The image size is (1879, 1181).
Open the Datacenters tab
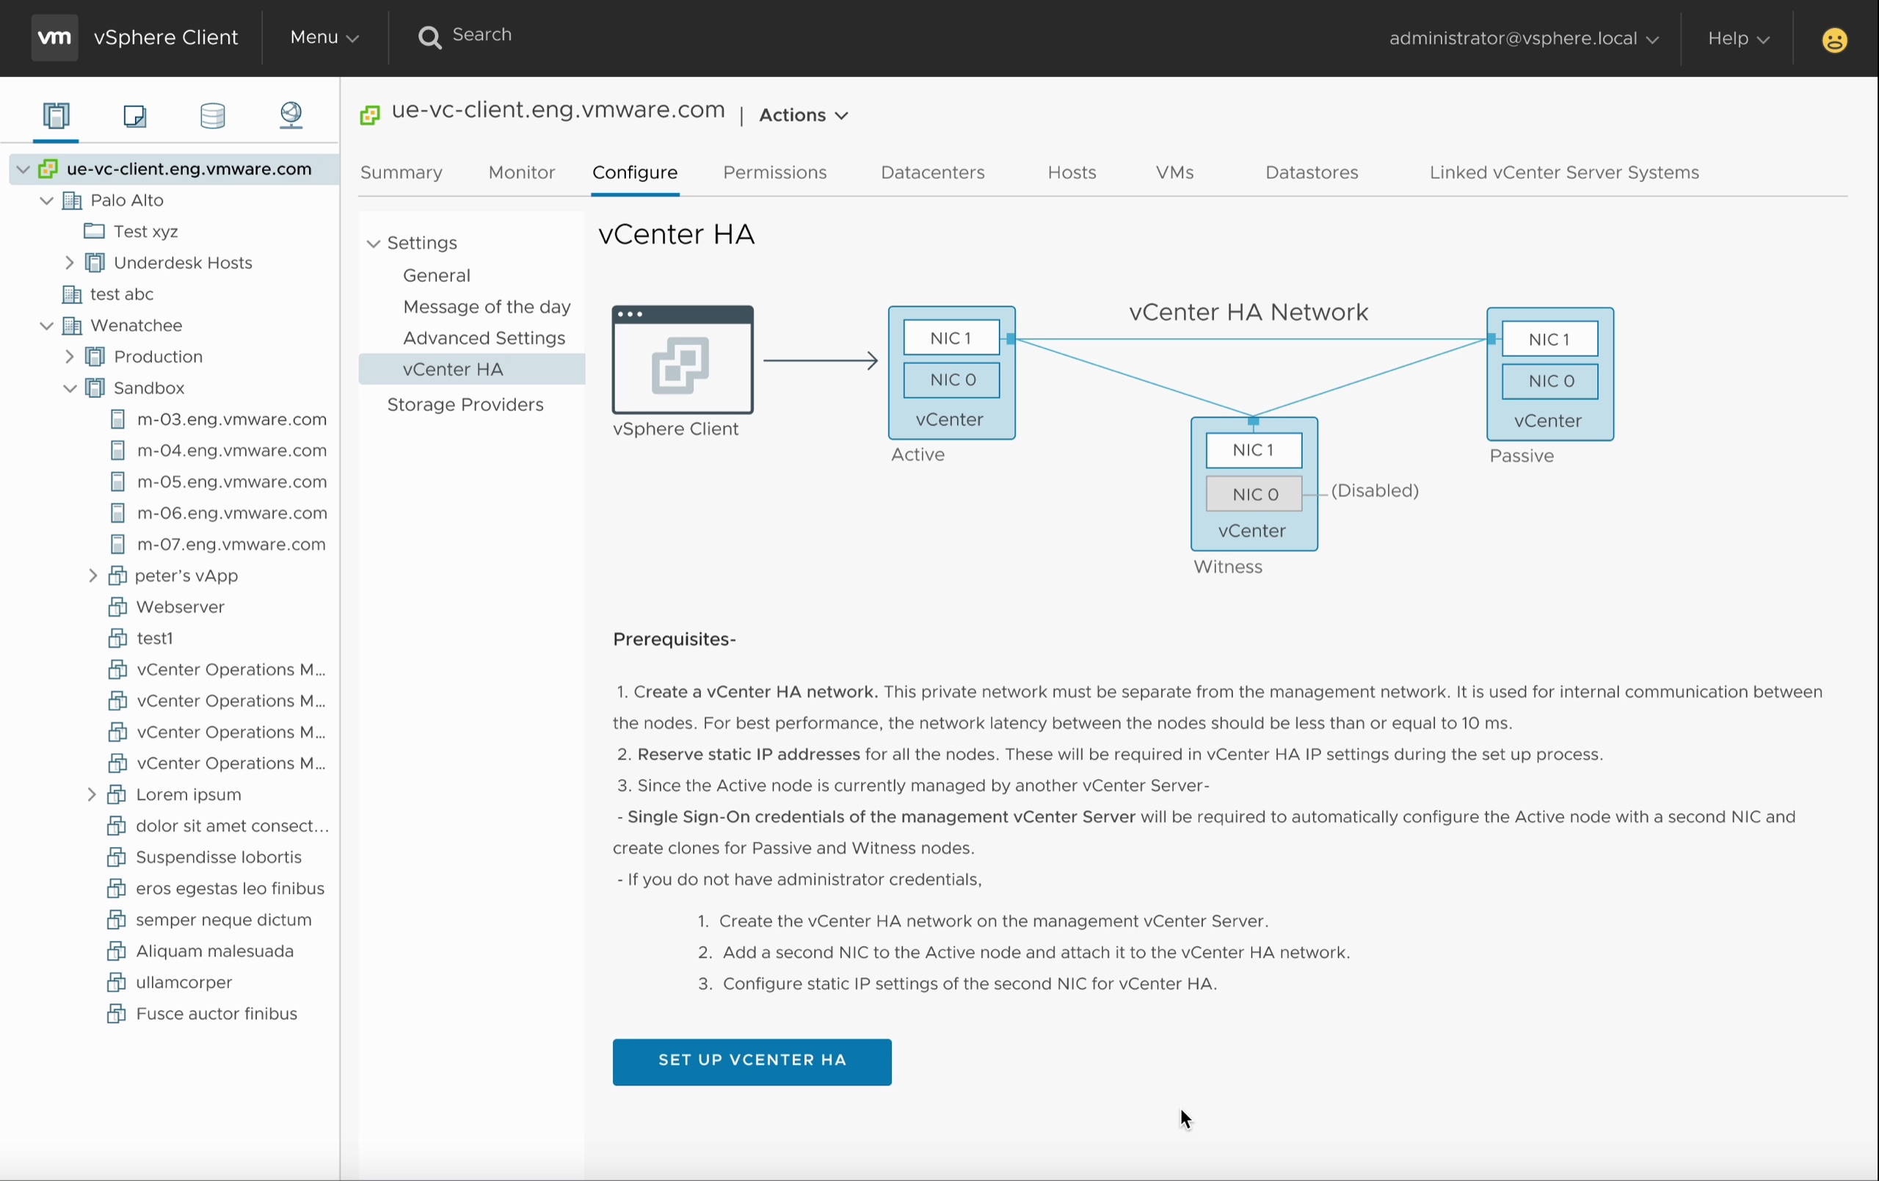(x=932, y=172)
